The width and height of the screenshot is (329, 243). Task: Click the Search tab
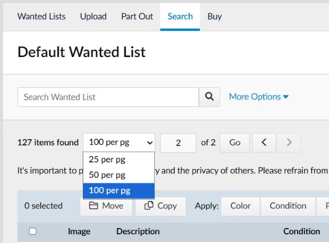180,16
